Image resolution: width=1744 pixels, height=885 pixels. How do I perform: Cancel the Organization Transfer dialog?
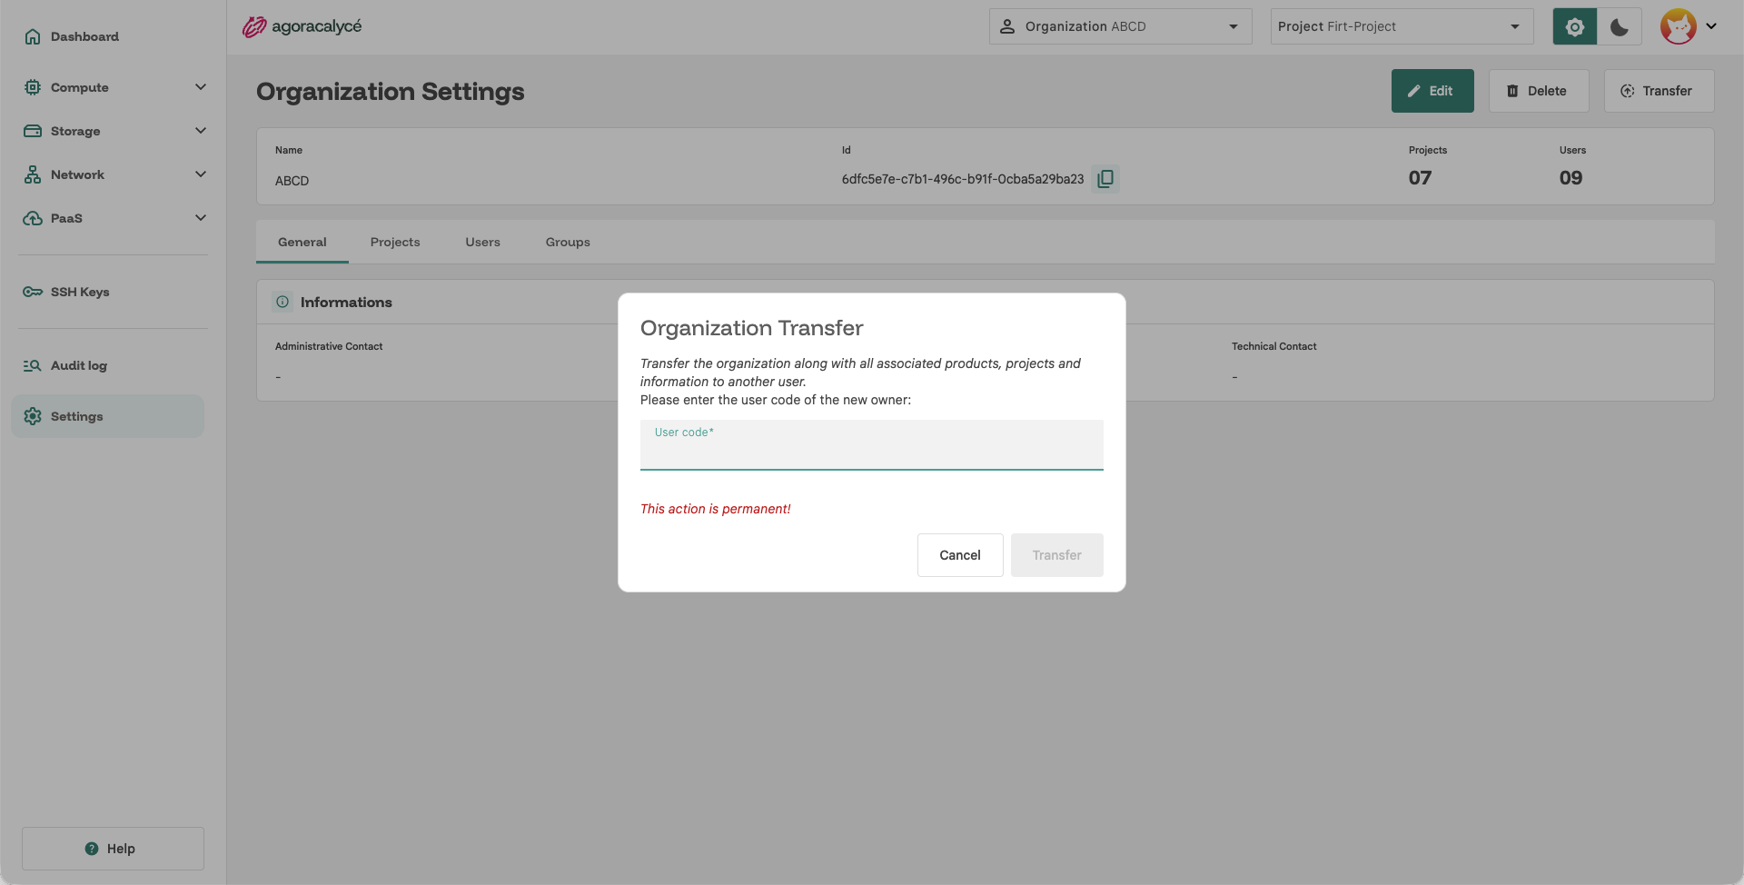pyautogui.click(x=960, y=555)
